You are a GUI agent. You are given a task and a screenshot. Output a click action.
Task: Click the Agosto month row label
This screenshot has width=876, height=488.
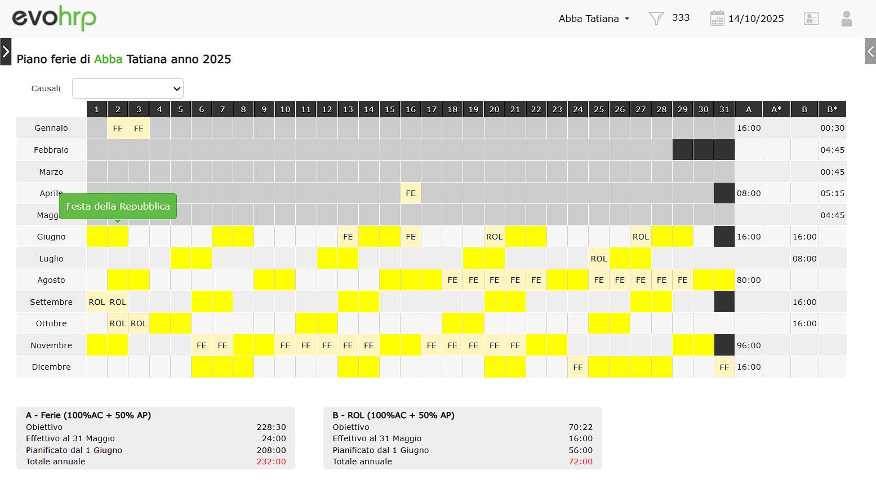click(51, 280)
